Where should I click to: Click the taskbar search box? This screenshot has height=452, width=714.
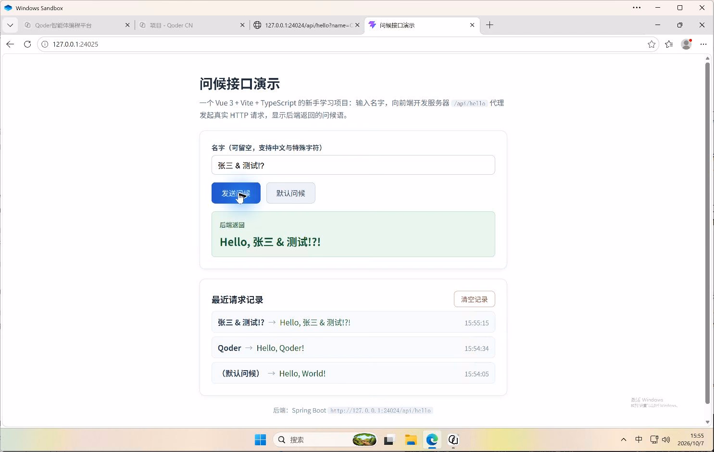tap(326, 439)
